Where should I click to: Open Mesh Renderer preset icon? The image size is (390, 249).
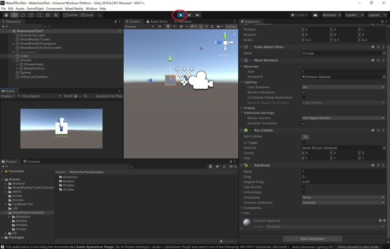coord(378,60)
